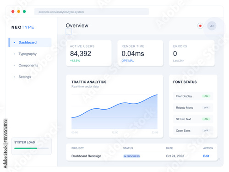Click the STATUS column header
Viewport: 229px width, 172px height.
point(128,148)
